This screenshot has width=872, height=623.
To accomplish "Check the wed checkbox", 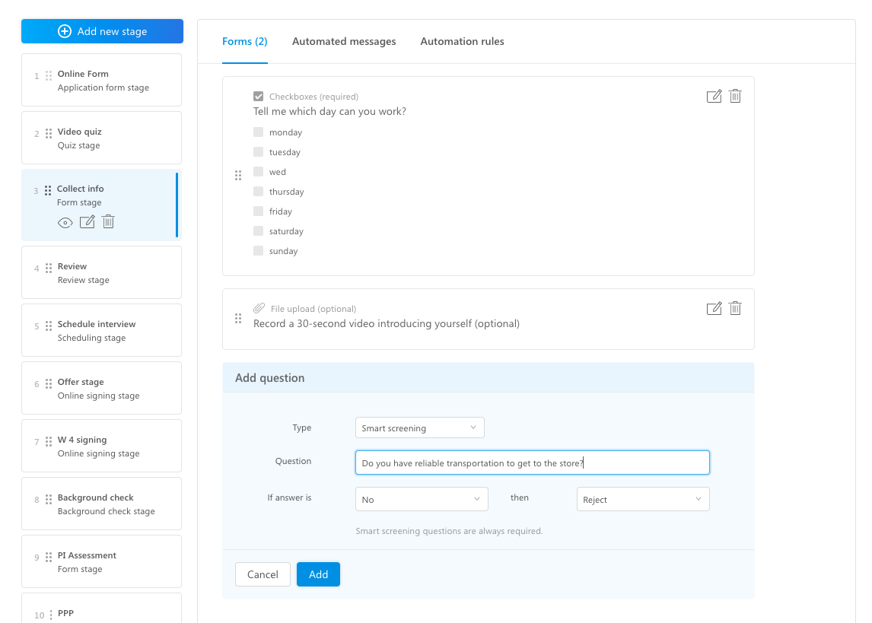I will (x=258, y=171).
